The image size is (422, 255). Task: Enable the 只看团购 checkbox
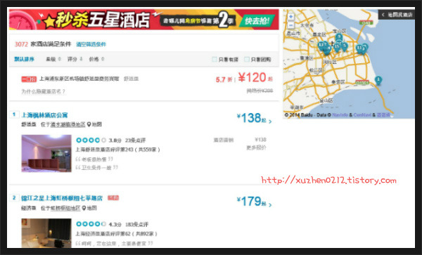coord(247,59)
